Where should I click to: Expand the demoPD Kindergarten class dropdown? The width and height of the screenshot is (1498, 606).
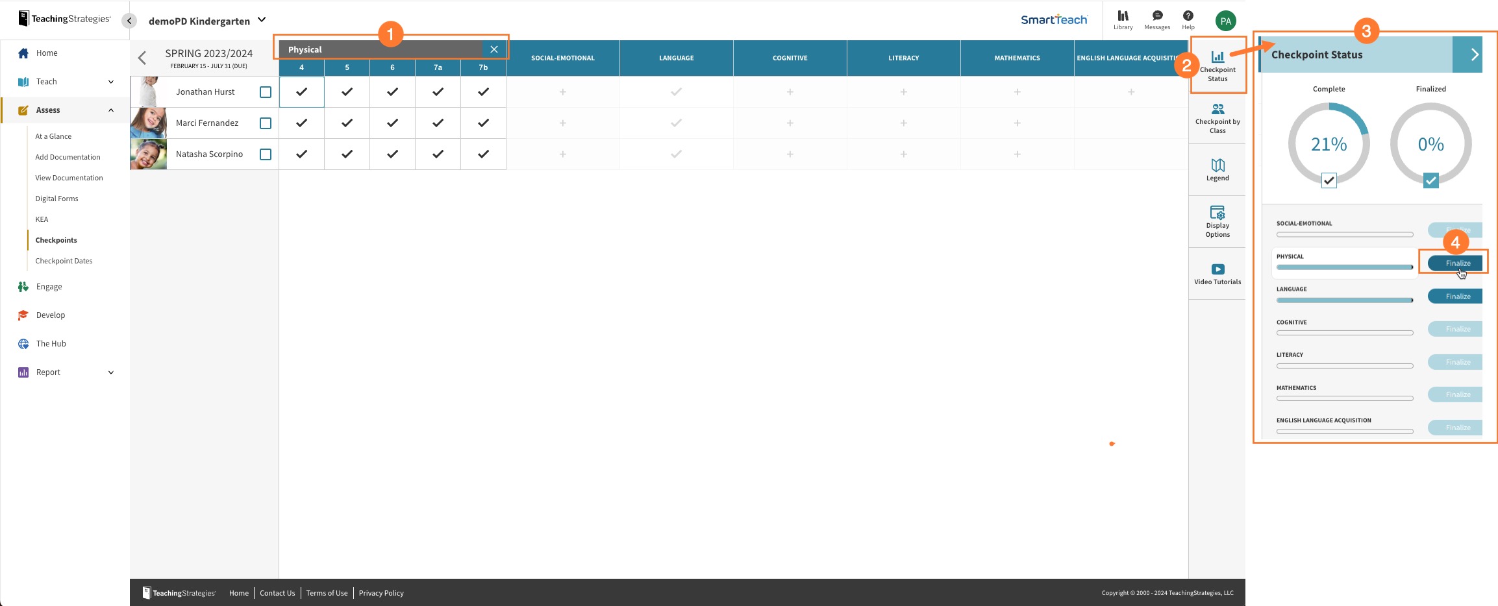coord(262,19)
